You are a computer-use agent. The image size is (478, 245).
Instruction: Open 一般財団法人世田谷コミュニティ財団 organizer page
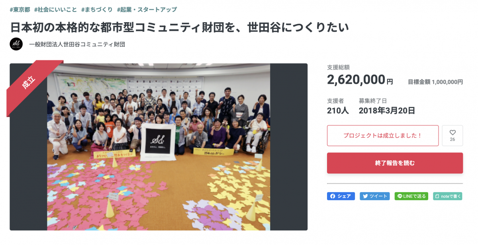click(77, 44)
